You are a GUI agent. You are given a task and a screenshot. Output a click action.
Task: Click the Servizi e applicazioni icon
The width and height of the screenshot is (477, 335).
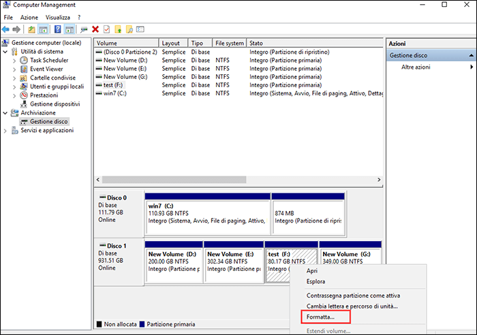pos(14,131)
